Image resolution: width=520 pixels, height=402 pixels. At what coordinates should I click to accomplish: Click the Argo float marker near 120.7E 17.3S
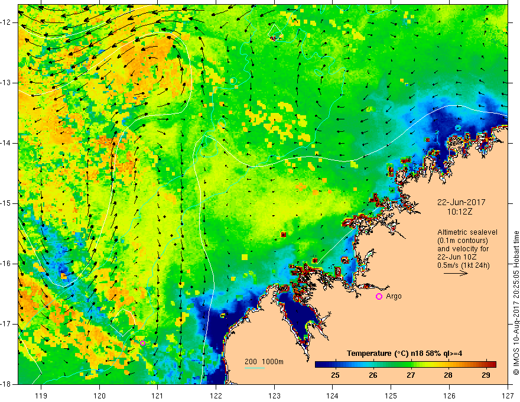142,343
